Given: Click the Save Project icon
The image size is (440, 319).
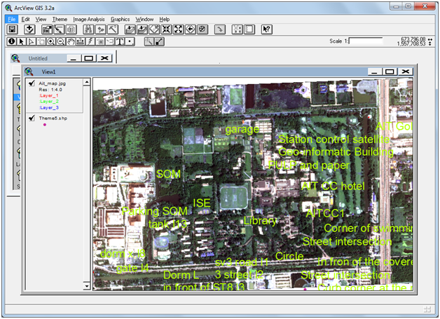Looking at the screenshot, I should point(12,29).
